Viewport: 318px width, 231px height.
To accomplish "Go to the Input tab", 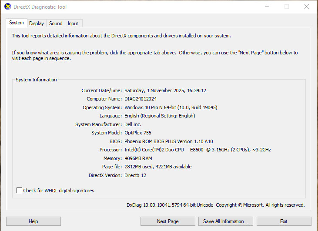I will (73, 23).
